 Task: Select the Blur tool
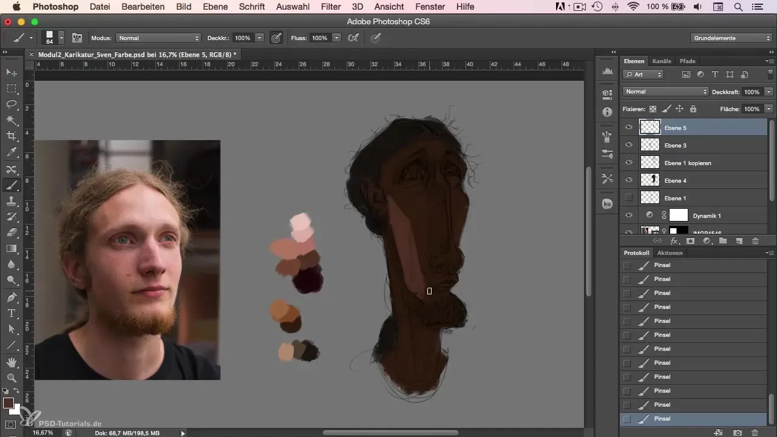[x=11, y=264]
